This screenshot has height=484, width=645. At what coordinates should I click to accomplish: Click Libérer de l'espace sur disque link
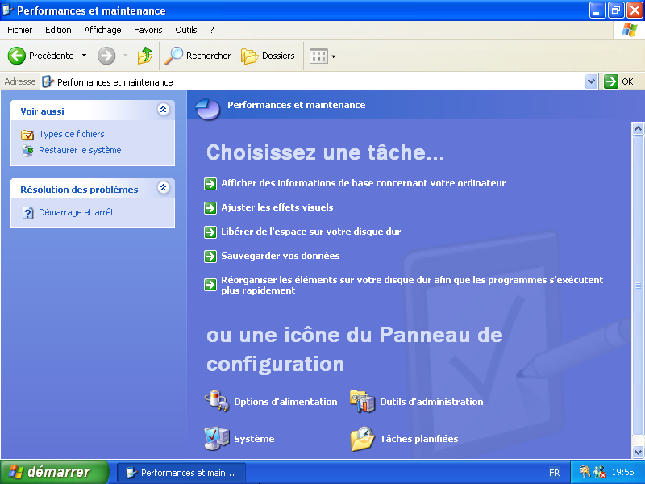pyautogui.click(x=311, y=232)
